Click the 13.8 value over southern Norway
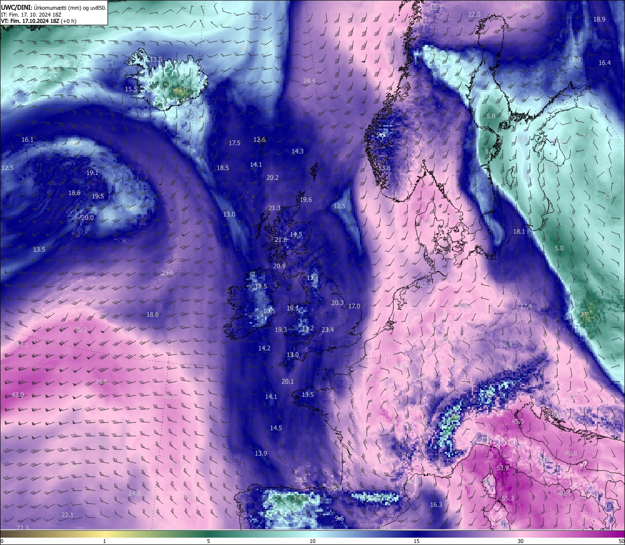 [384, 168]
